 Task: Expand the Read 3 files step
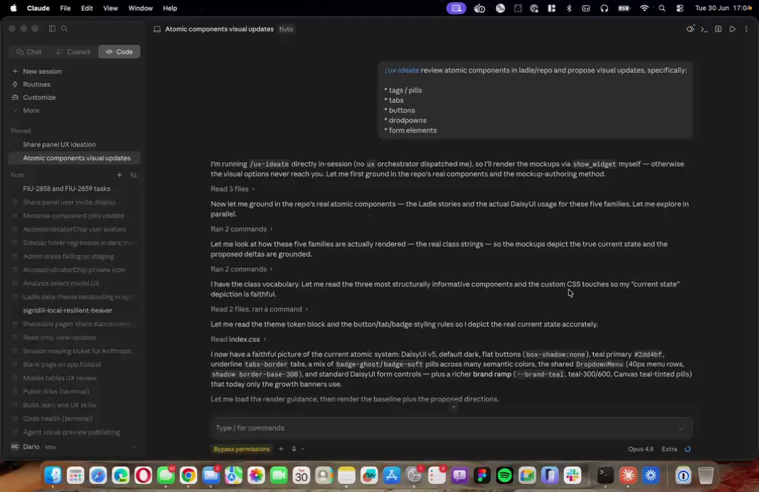tap(232, 189)
